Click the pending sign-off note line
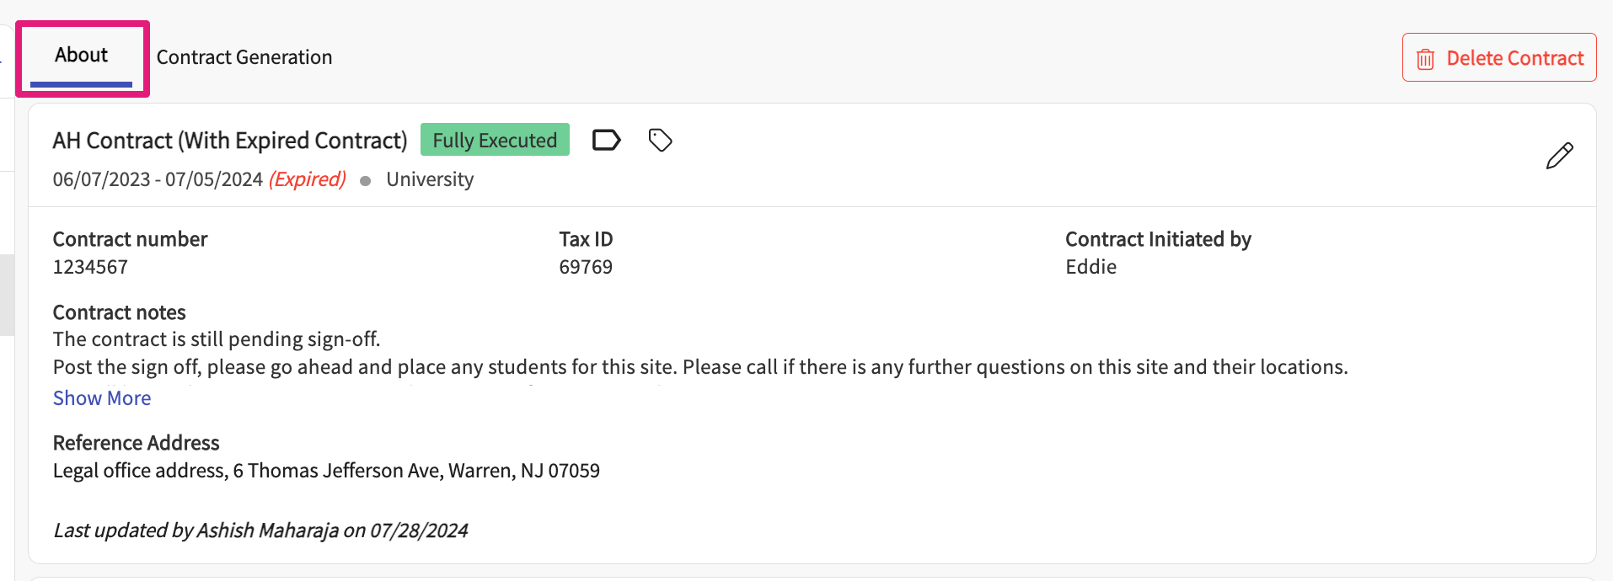 coord(217,339)
